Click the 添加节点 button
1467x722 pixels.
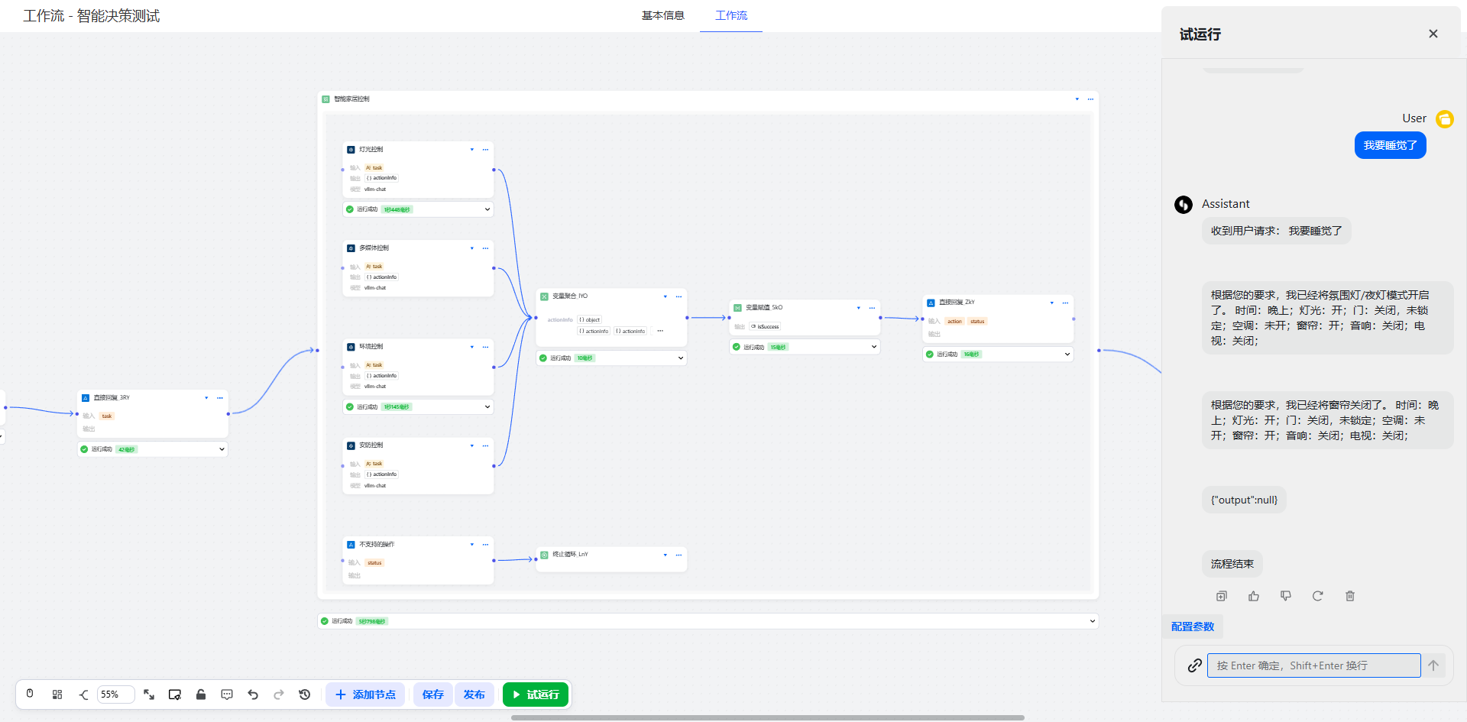365,694
